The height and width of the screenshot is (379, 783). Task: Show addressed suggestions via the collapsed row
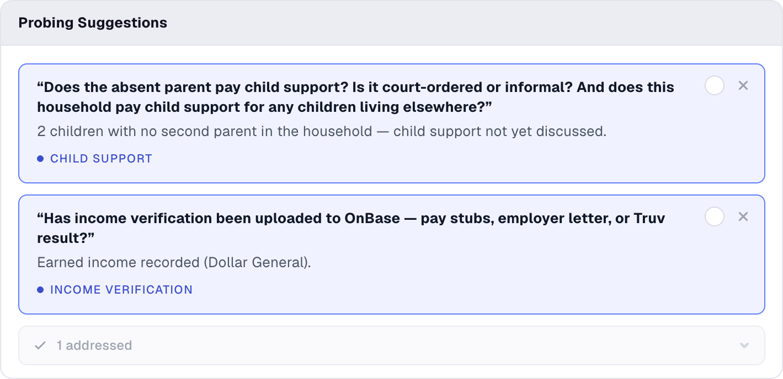click(x=392, y=345)
